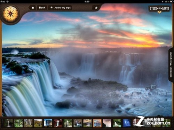Viewport: 174px width, 130px height.
Task: Select the green forest second thumbnail
Action: click(x=18, y=123)
